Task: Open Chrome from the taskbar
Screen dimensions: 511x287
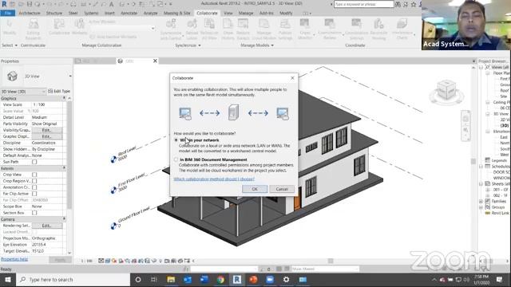Action: click(x=220, y=279)
